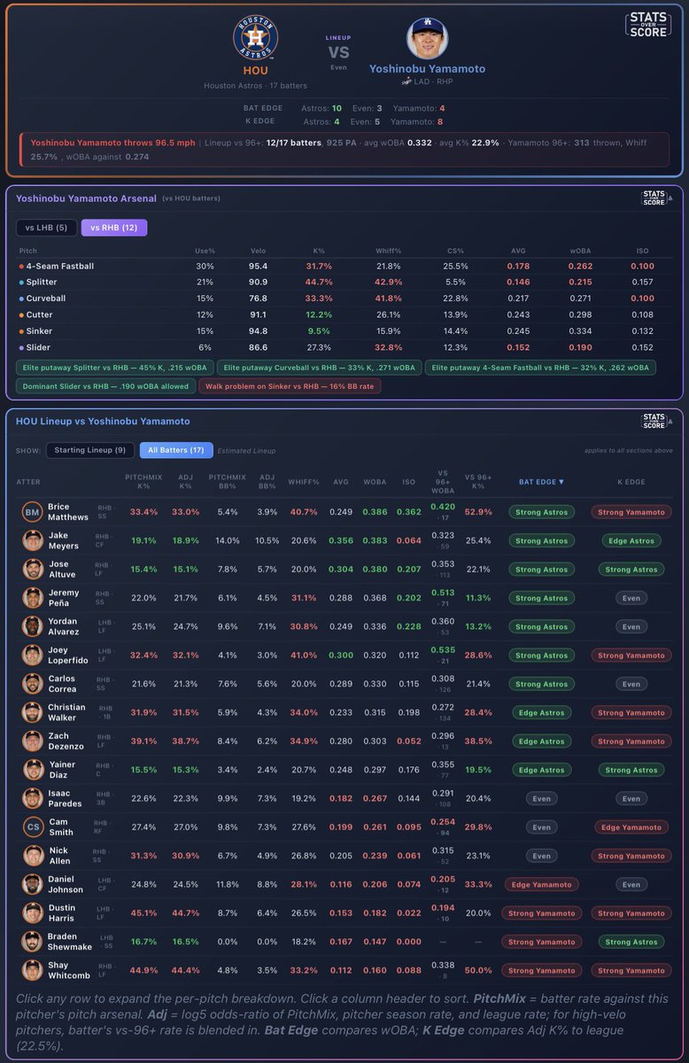689x1063 pixels.
Task: Click Braden Shewmake player avatar
Action: (33, 942)
